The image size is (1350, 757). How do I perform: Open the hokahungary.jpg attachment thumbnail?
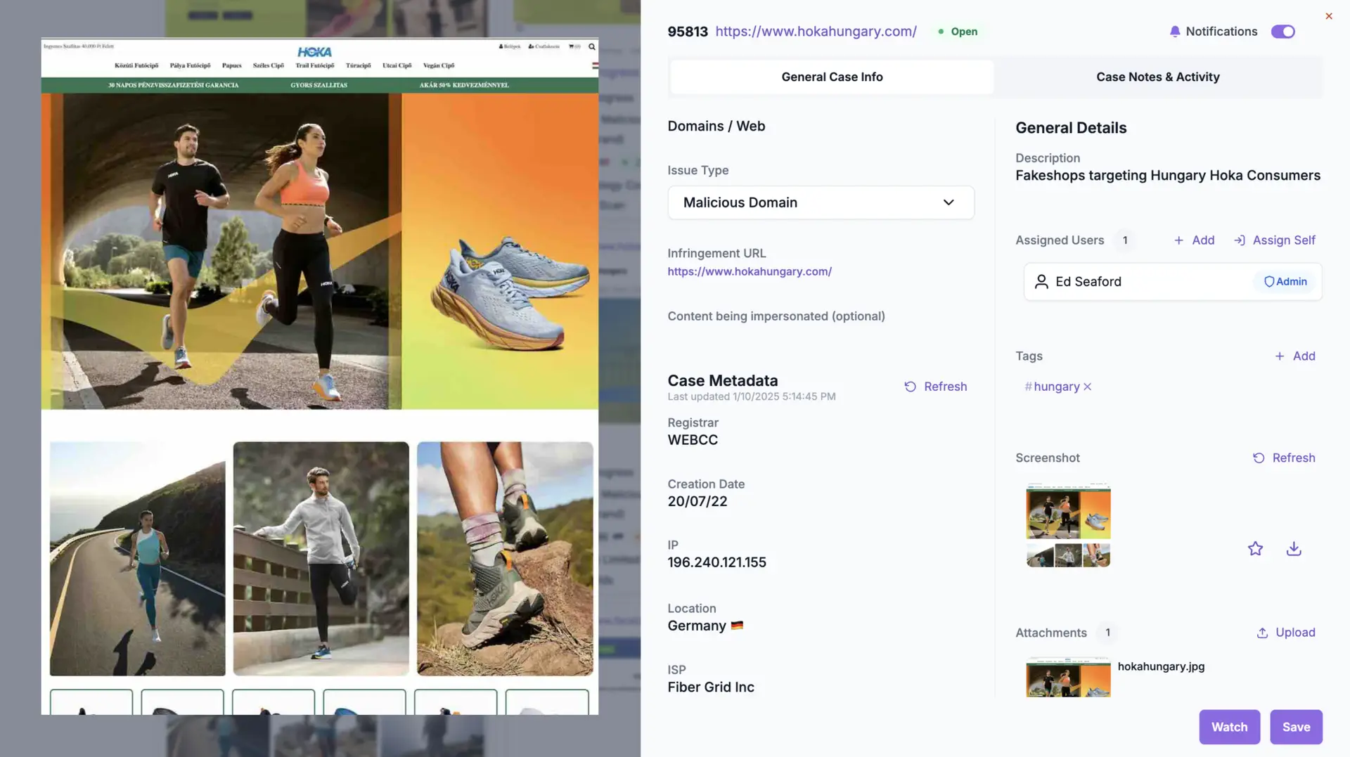(1068, 677)
